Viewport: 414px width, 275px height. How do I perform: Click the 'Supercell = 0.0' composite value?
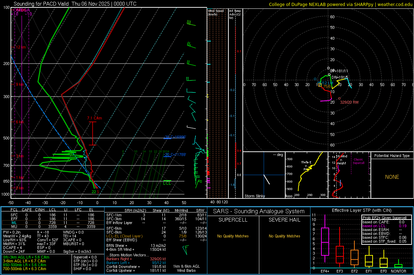(x=85, y=257)
